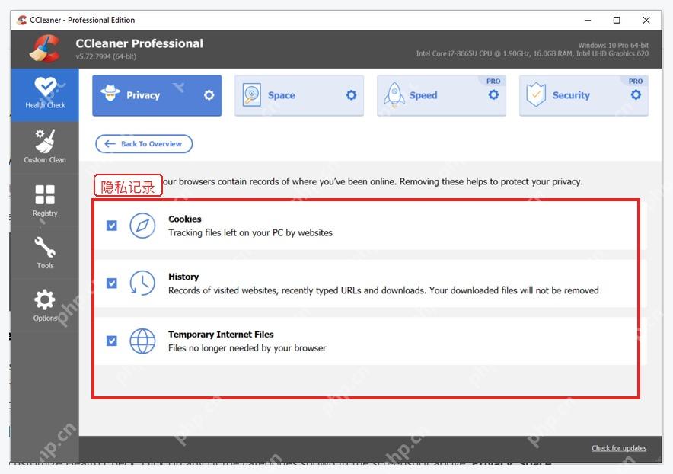Screen dimensions: 673x474
Task: Click 'Files no longer needed by your browser'
Action: click(247, 348)
